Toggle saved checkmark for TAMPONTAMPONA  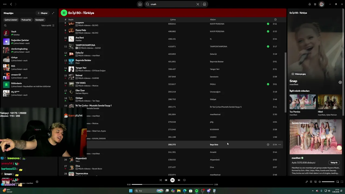(x=268, y=46)
